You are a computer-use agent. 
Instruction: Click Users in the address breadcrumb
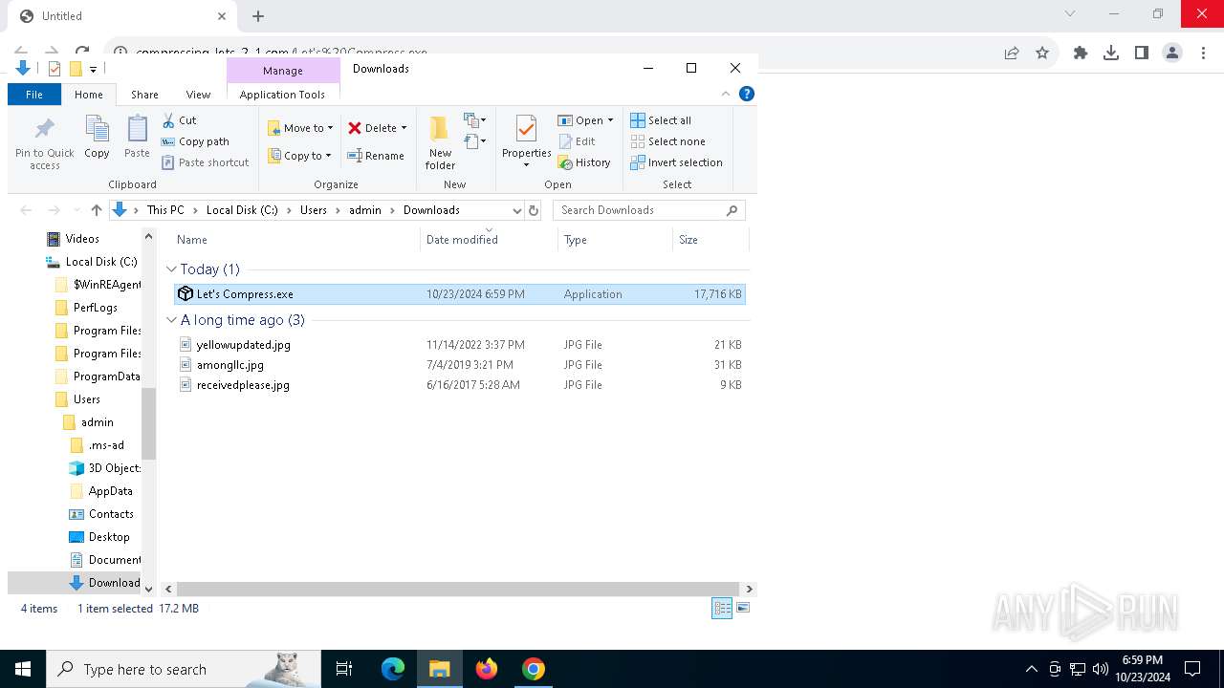(x=314, y=210)
